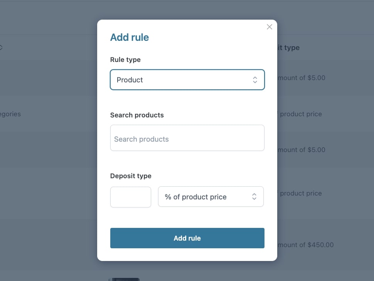Select the $450.00 amount row behind dialog
Image resolution: width=374 pixels, height=281 pixels.
305,245
